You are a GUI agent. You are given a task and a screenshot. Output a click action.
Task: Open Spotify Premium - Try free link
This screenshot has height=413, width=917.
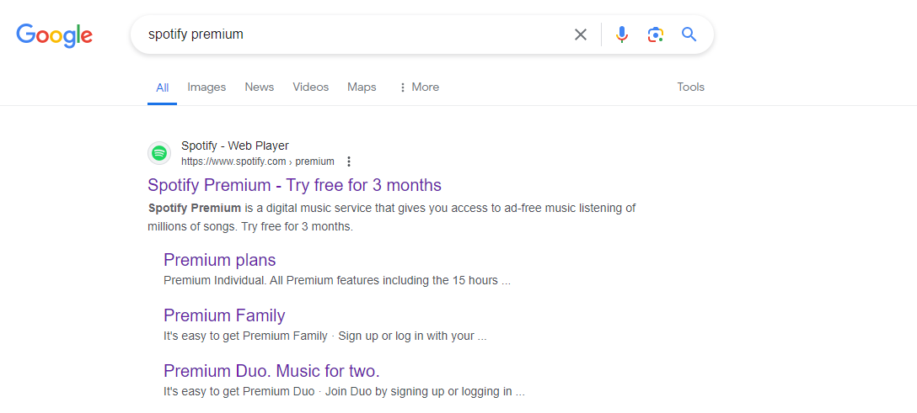294,185
